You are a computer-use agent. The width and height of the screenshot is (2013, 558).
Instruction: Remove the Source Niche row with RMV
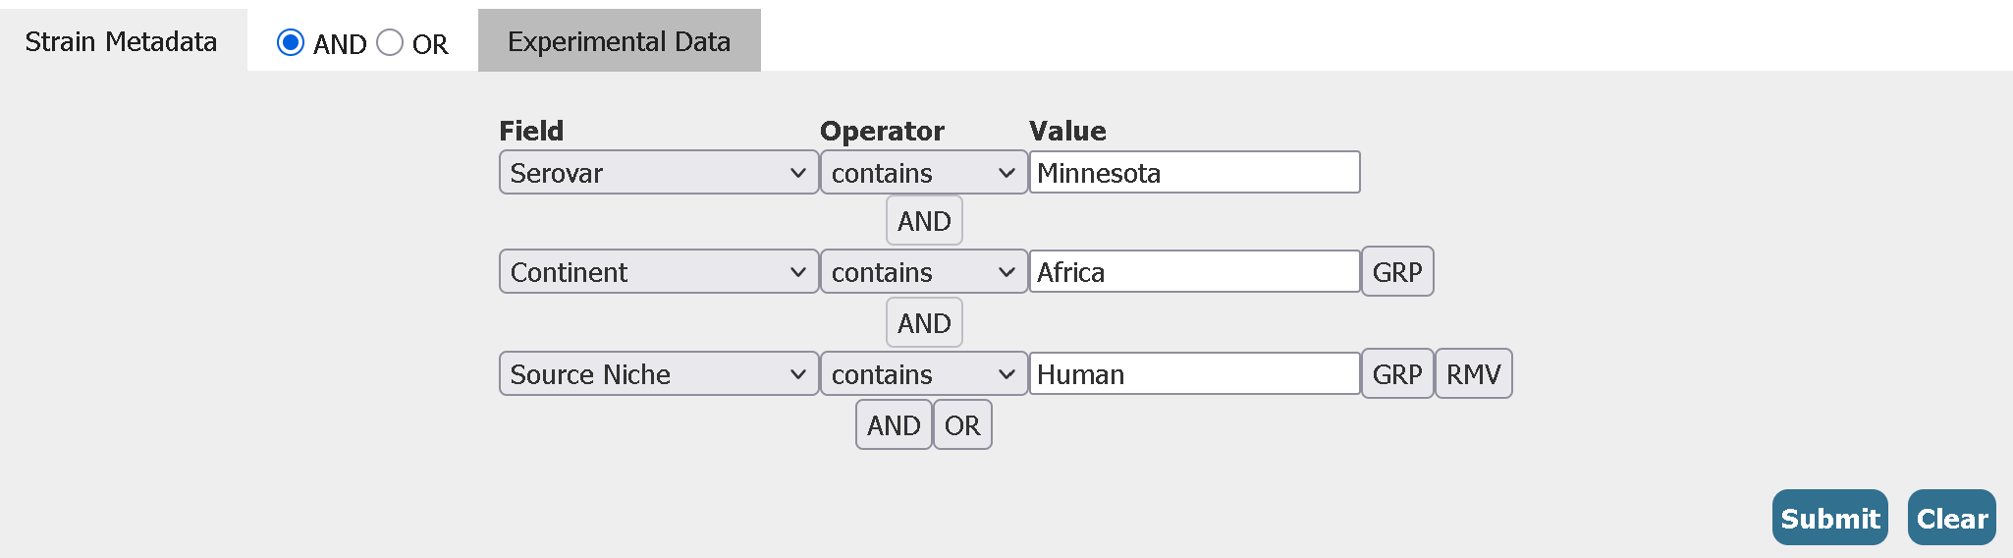(x=1473, y=374)
